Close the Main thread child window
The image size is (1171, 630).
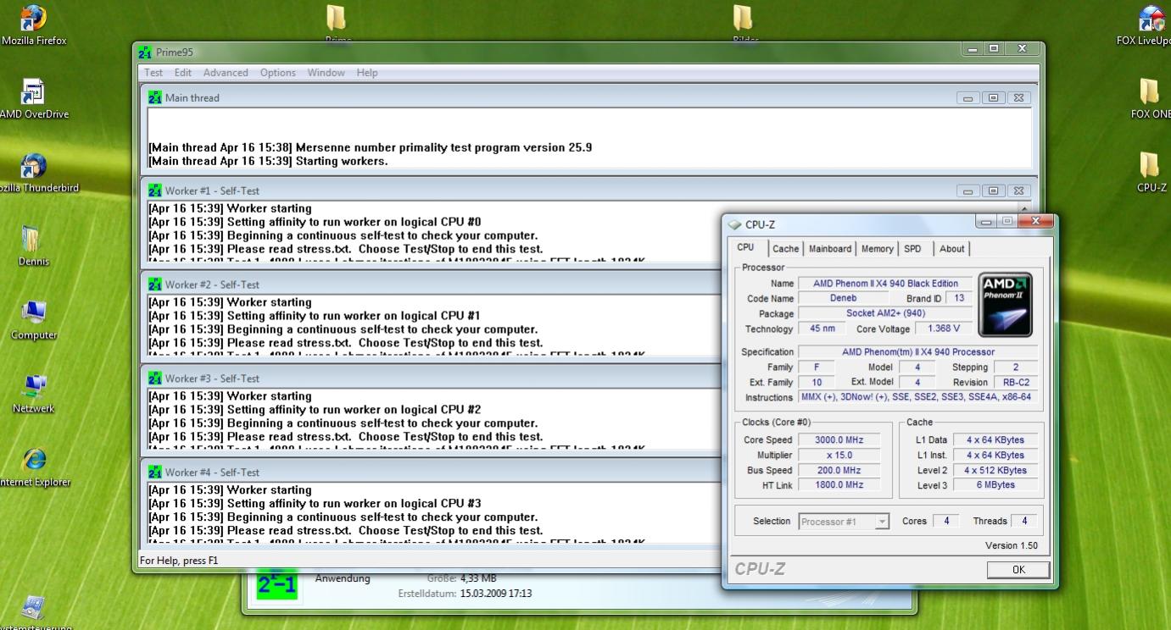[1019, 98]
